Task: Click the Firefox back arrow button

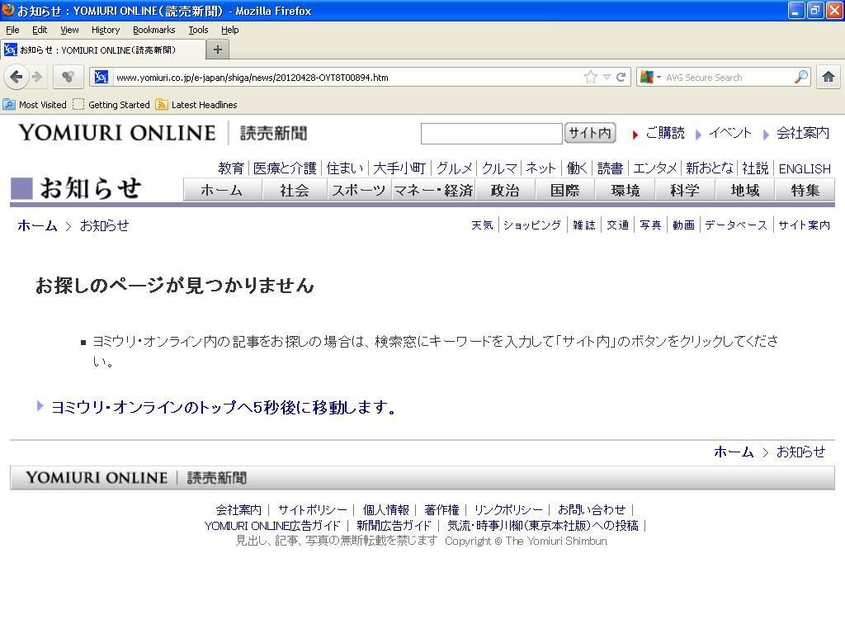Action: click(17, 77)
